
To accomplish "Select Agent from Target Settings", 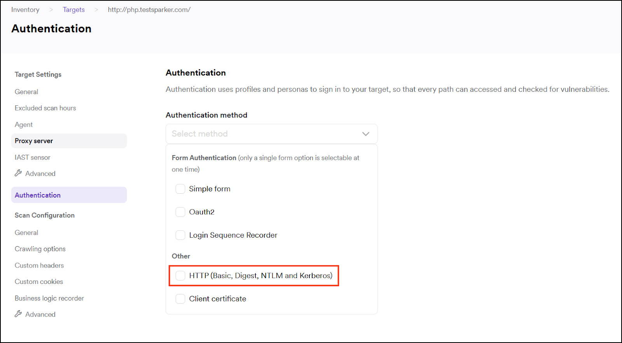I will [x=23, y=124].
